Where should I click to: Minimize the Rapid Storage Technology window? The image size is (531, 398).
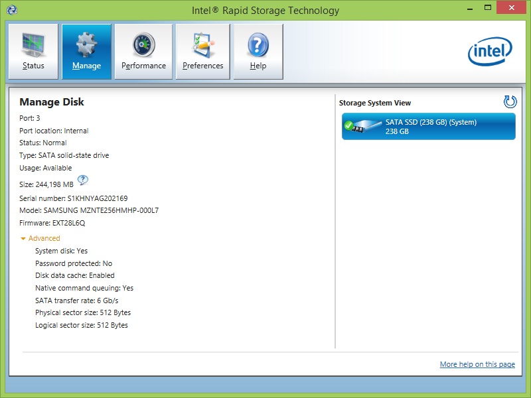[x=470, y=7]
